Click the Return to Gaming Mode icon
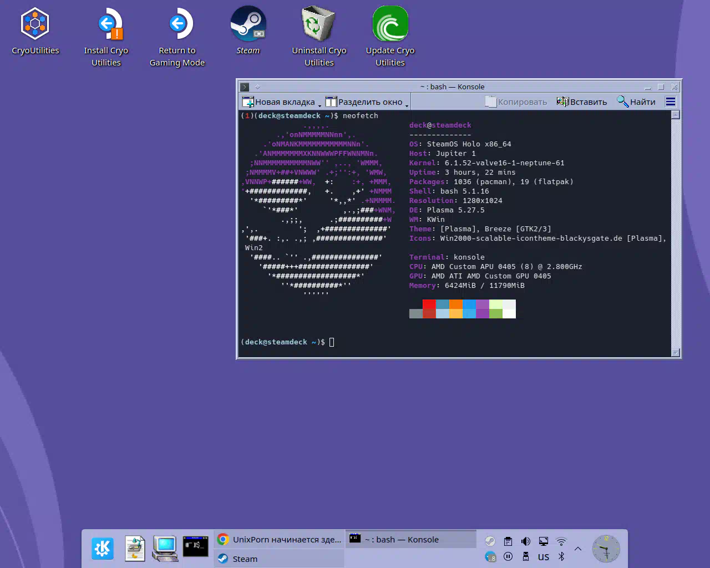This screenshot has width=710, height=568. pyautogui.click(x=177, y=25)
